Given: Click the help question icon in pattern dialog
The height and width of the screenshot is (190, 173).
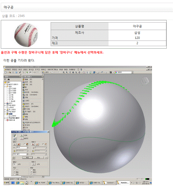Looking at the screenshot, I should pyautogui.click(x=14, y=158).
